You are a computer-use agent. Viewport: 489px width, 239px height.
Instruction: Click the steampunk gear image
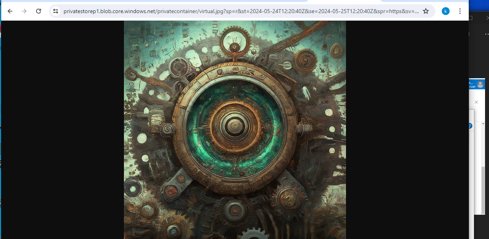tap(235, 130)
